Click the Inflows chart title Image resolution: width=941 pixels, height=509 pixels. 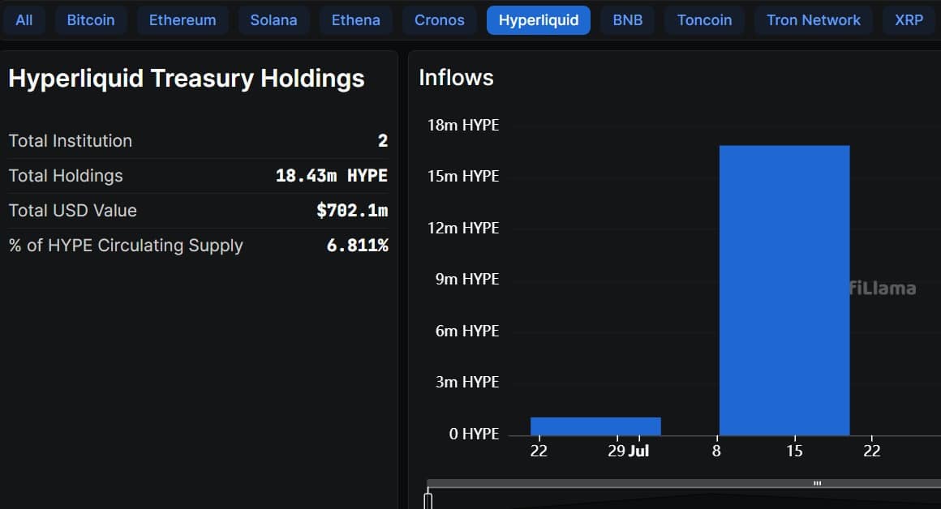[x=456, y=78]
